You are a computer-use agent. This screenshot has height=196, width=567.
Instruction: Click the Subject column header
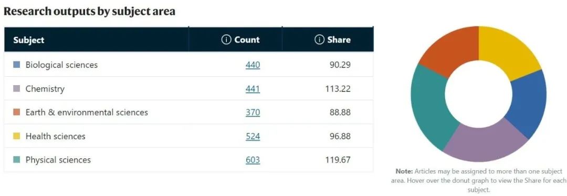[x=28, y=40]
